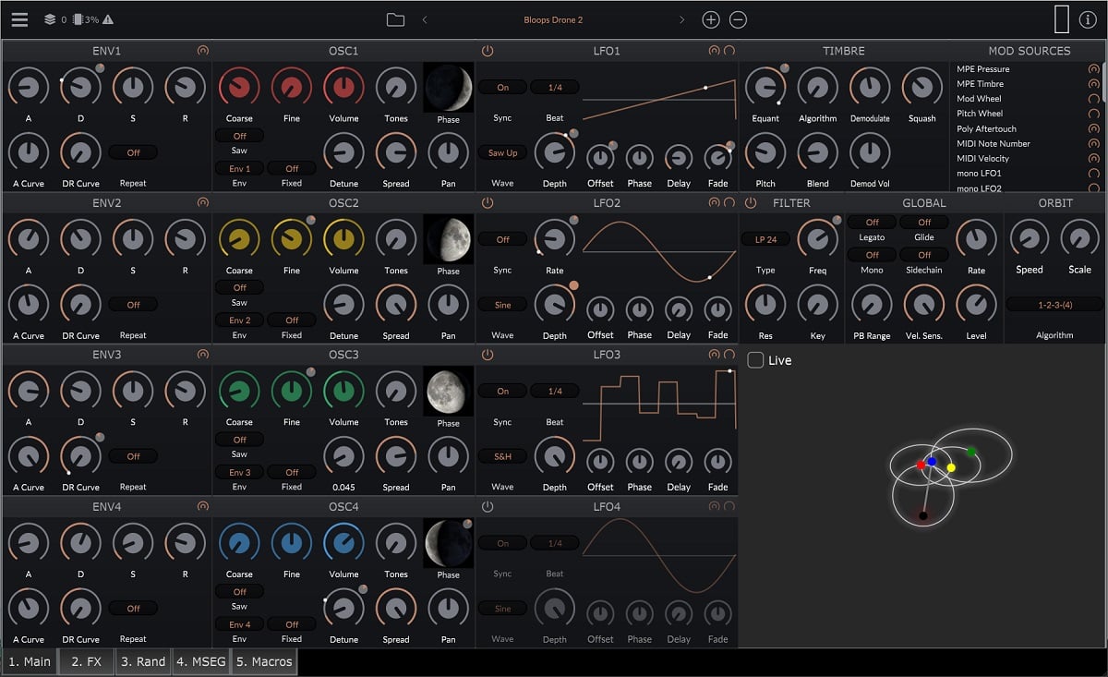Toggle Legato Off in GLOBAL section
The image size is (1108, 677).
coord(872,223)
